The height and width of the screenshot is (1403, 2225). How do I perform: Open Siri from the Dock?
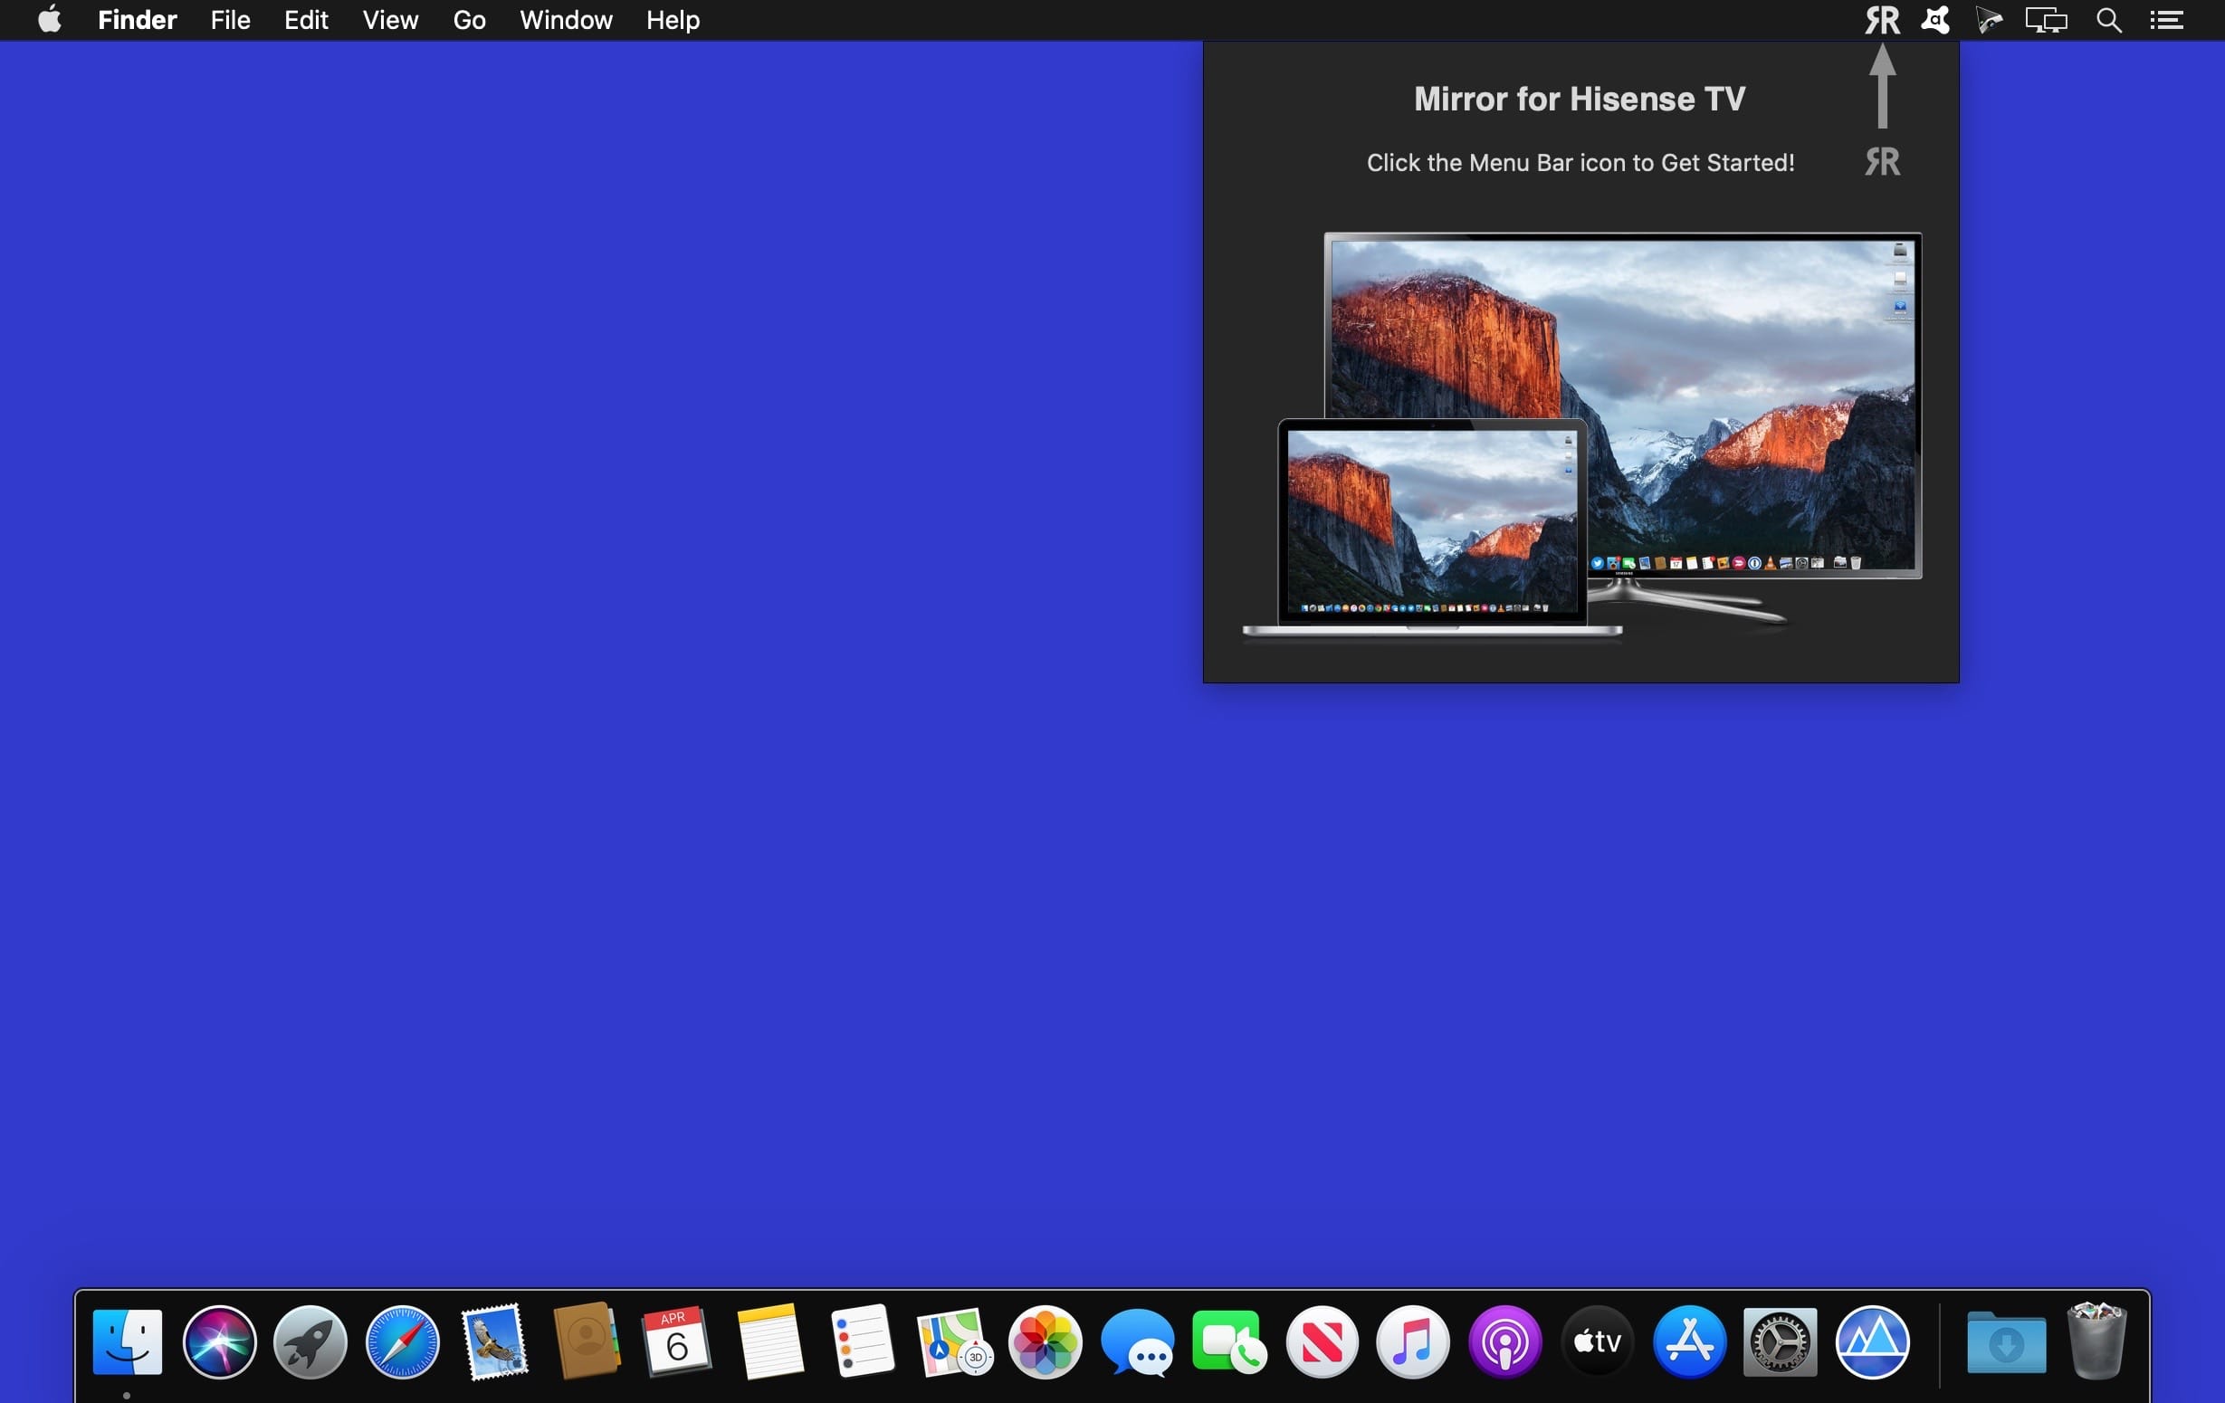point(219,1341)
